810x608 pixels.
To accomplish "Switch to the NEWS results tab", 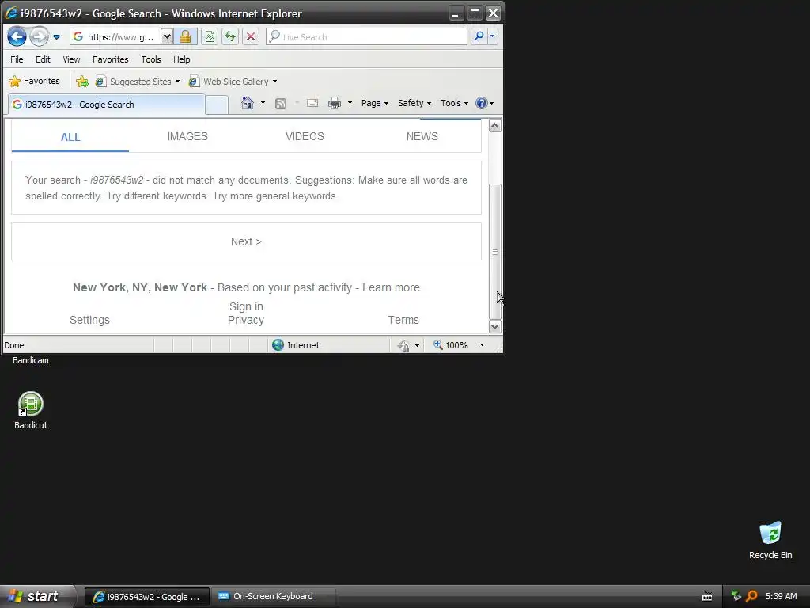I will [x=422, y=136].
